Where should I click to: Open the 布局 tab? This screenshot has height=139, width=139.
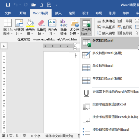coord(99,13)
